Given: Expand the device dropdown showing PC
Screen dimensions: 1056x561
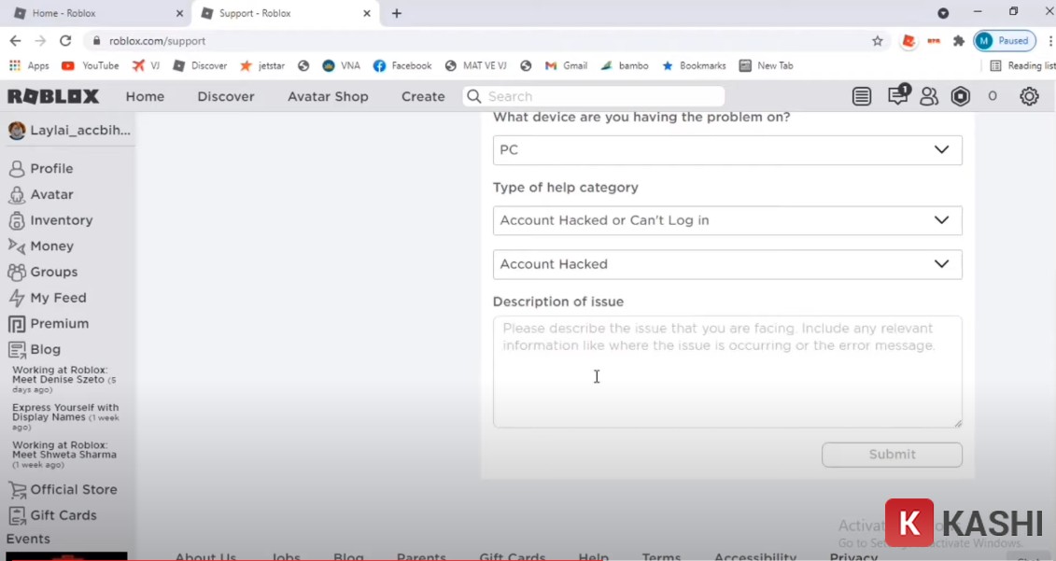Looking at the screenshot, I should (941, 149).
